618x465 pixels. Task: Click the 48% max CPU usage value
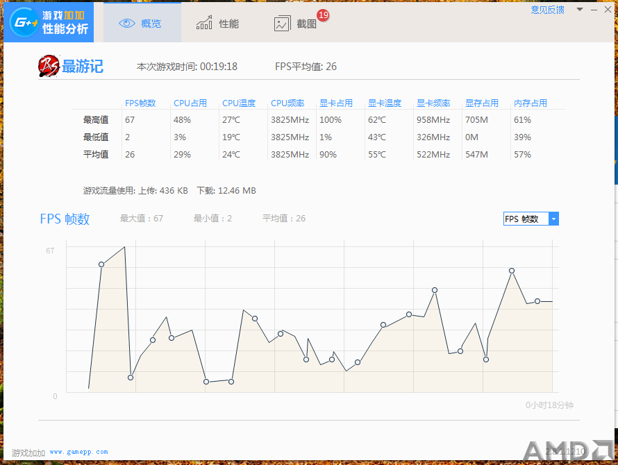click(x=182, y=120)
